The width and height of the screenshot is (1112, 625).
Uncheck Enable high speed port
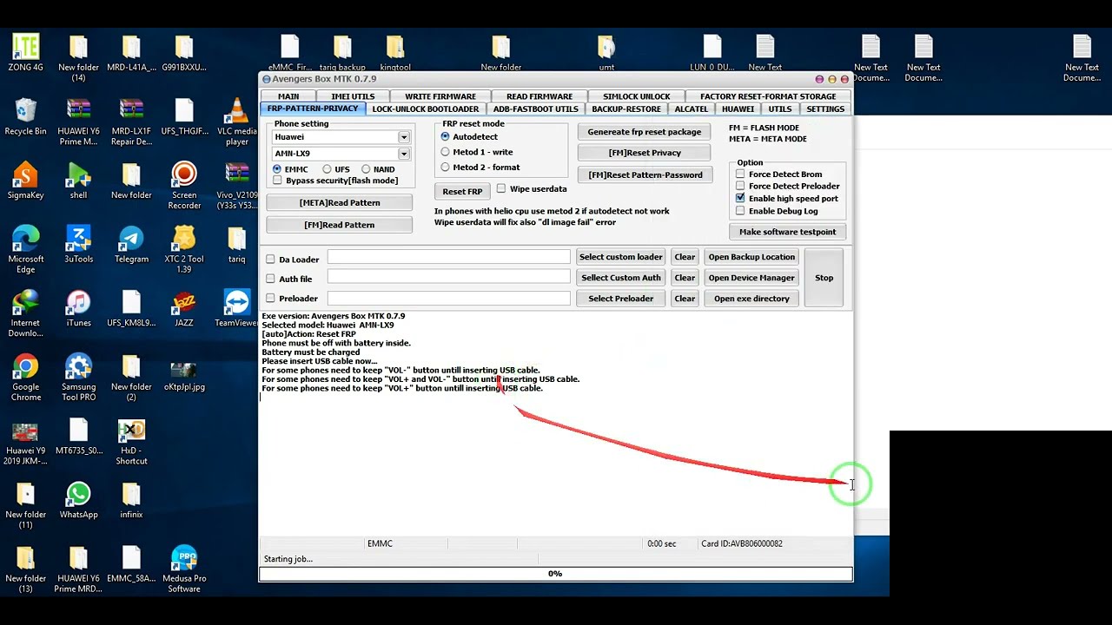(740, 198)
